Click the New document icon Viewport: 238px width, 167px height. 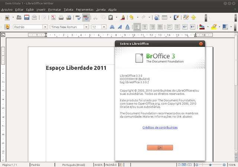(7, 17)
